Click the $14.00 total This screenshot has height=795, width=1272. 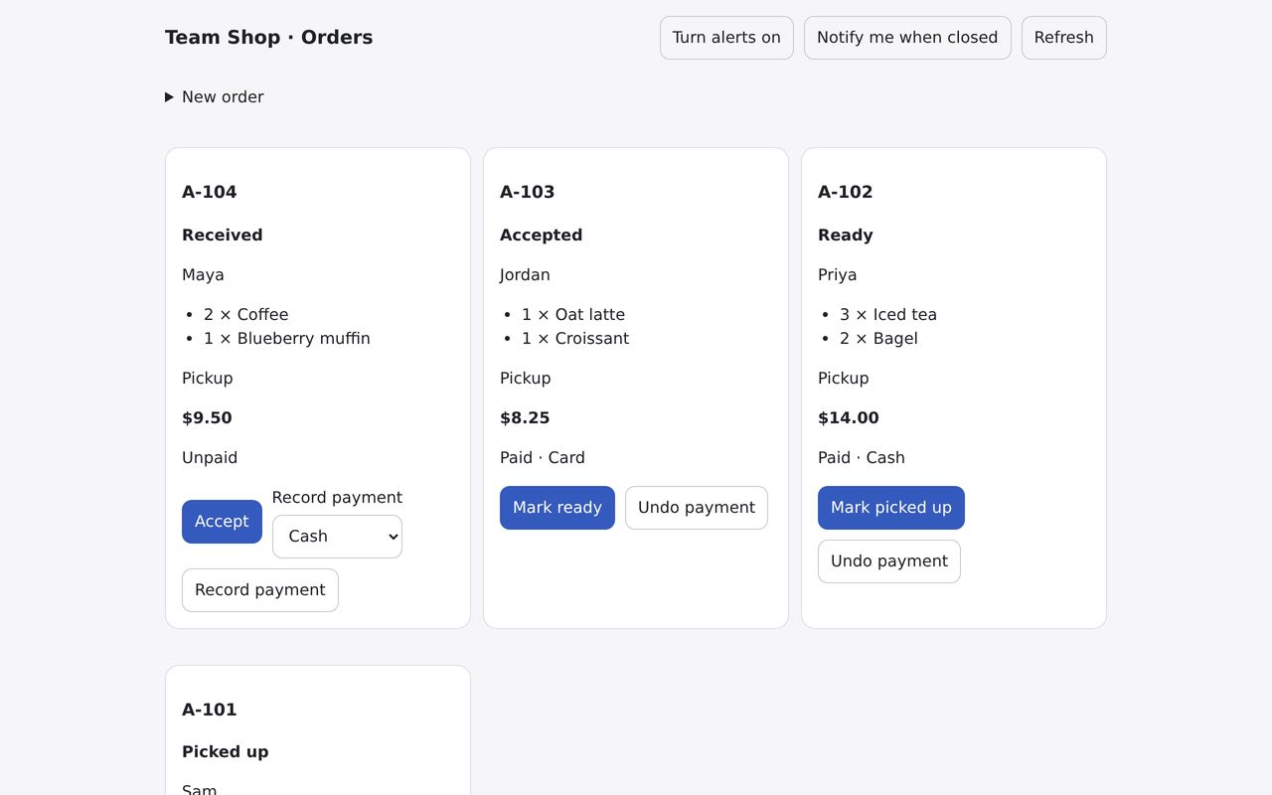[x=849, y=418]
